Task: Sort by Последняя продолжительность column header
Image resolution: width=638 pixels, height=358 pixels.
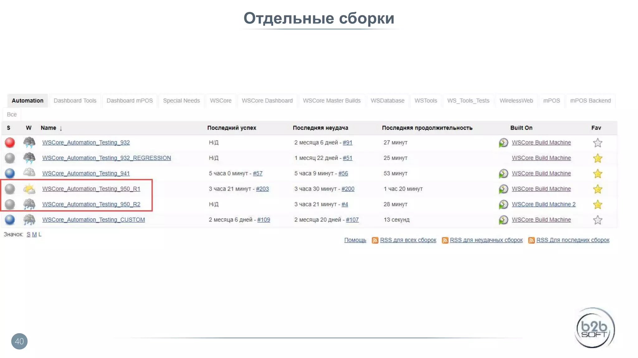Action: [x=427, y=128]
